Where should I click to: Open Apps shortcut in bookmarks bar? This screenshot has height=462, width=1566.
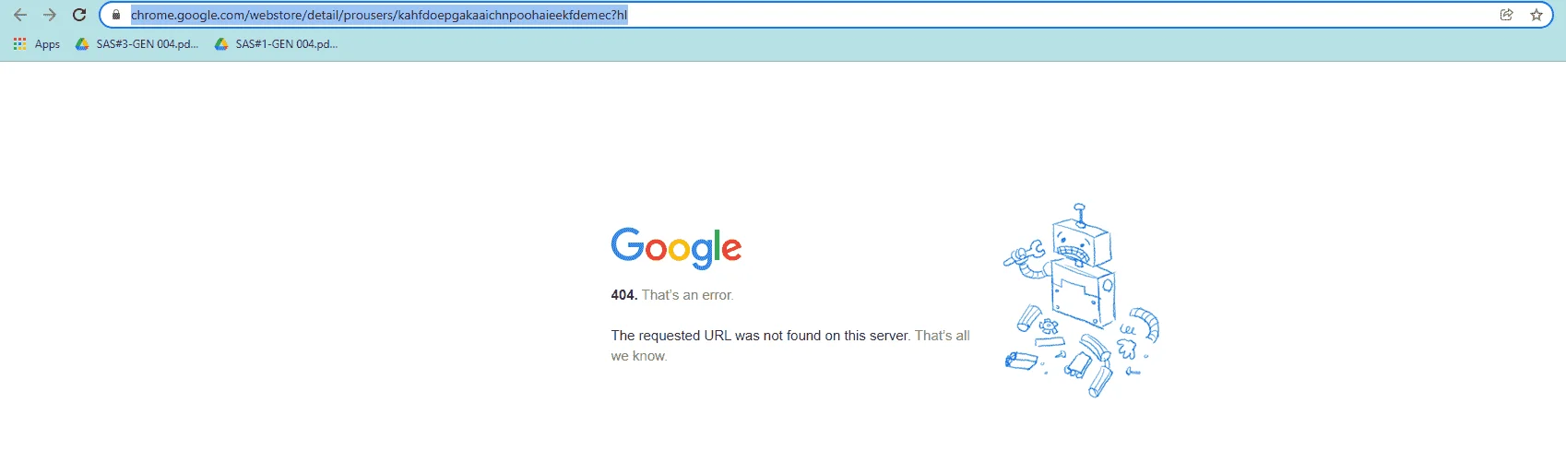37,43
